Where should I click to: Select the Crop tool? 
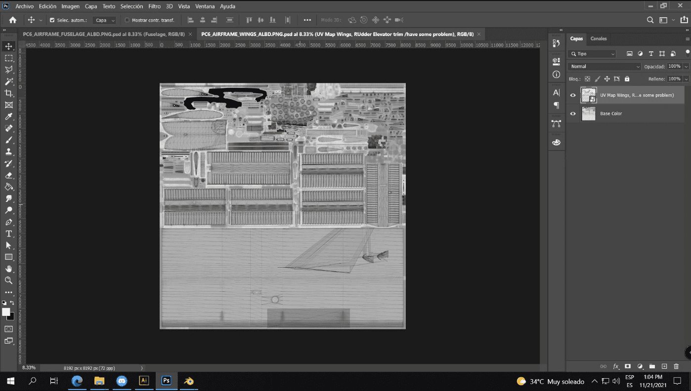[8, 93]
